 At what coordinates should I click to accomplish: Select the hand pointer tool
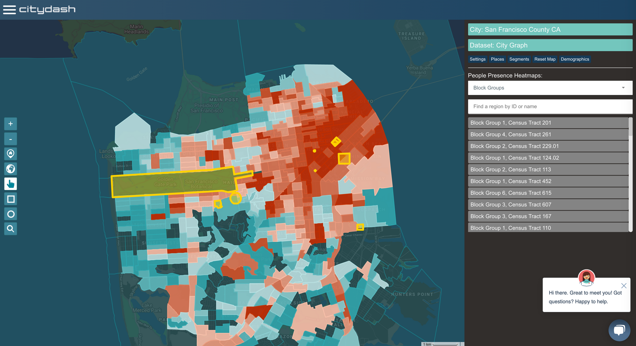pyautogui.click(x=10, y=184)
